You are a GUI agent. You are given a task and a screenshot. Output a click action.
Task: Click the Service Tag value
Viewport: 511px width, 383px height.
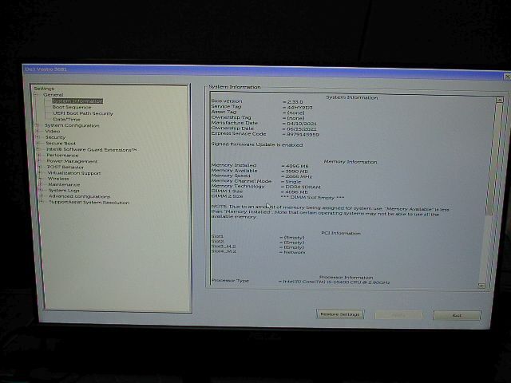coord(299,107)
